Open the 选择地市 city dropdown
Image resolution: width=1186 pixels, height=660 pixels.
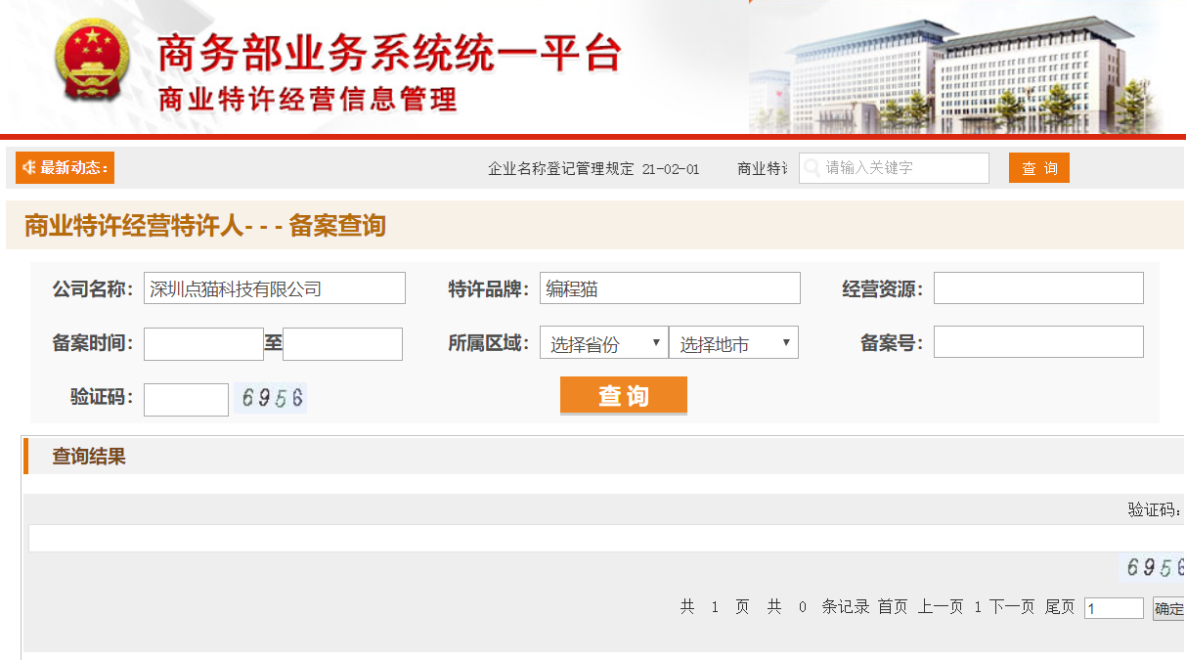733,343
